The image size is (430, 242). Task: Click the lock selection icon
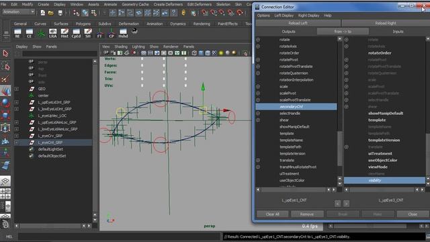tap(183, 12)
